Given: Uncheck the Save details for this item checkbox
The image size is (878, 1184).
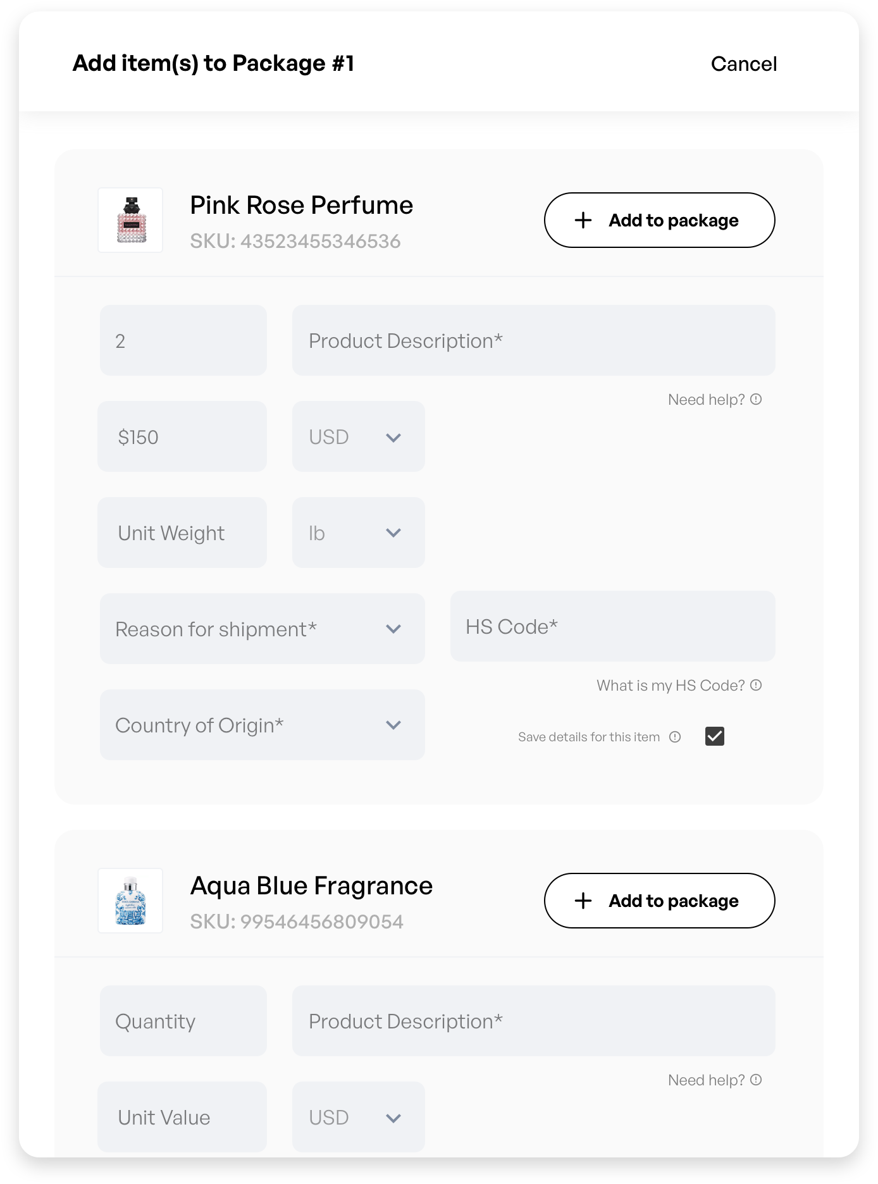Looking at the screenshot, I should (715, 736).
